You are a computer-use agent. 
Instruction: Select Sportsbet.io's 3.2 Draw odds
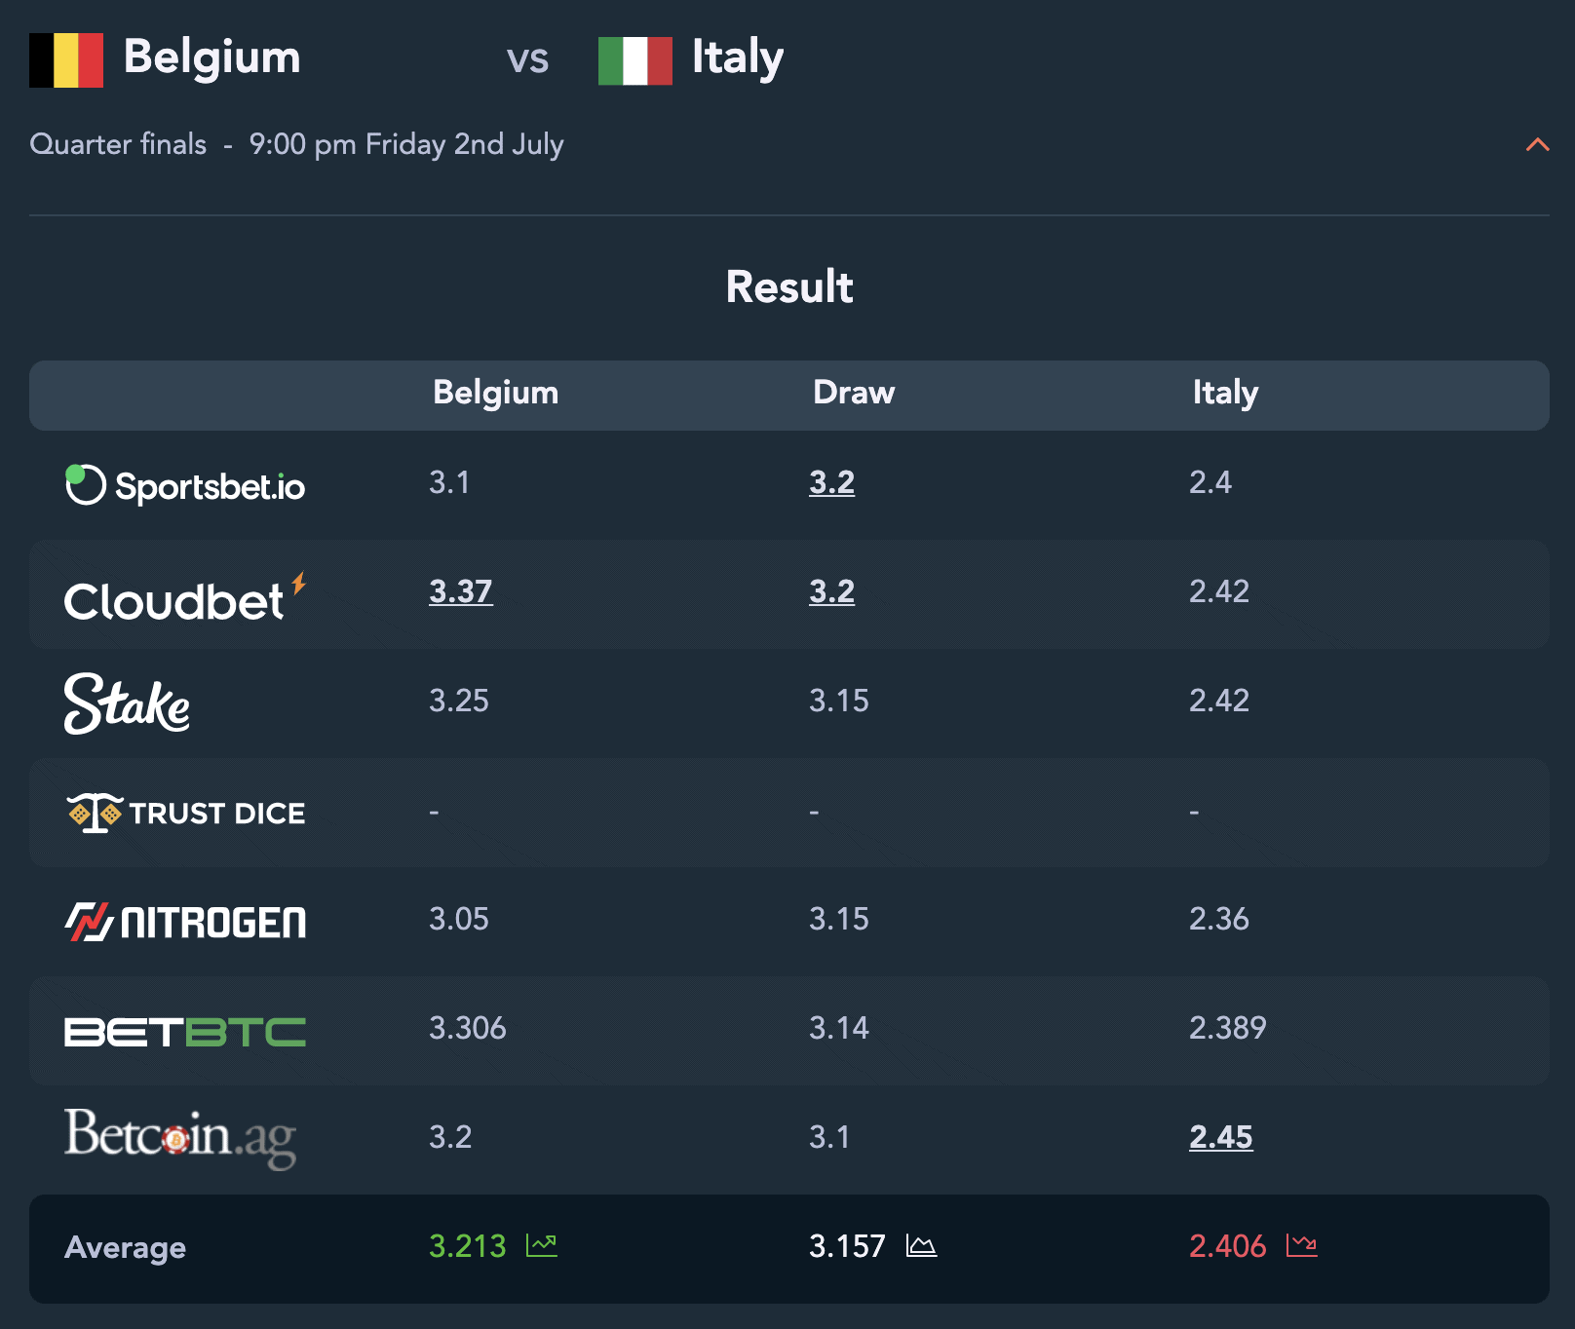click(831, 482)
